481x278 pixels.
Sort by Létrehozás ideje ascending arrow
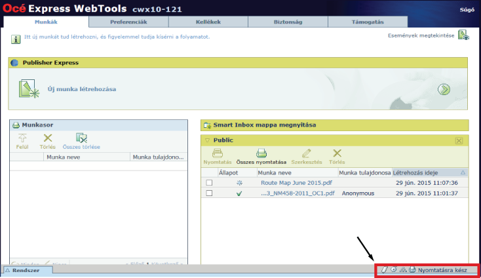[463, 172]
